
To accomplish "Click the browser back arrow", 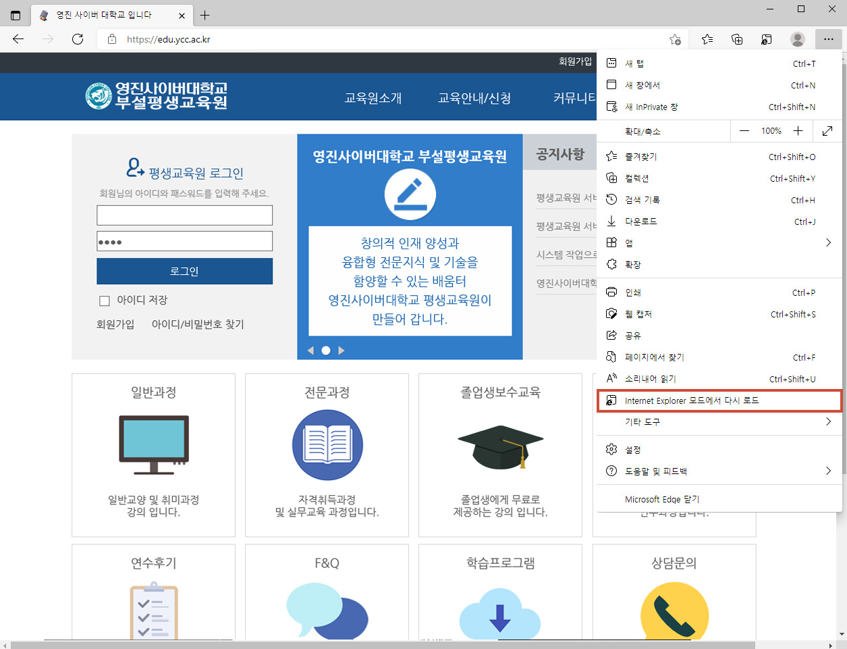I will 18,39.
